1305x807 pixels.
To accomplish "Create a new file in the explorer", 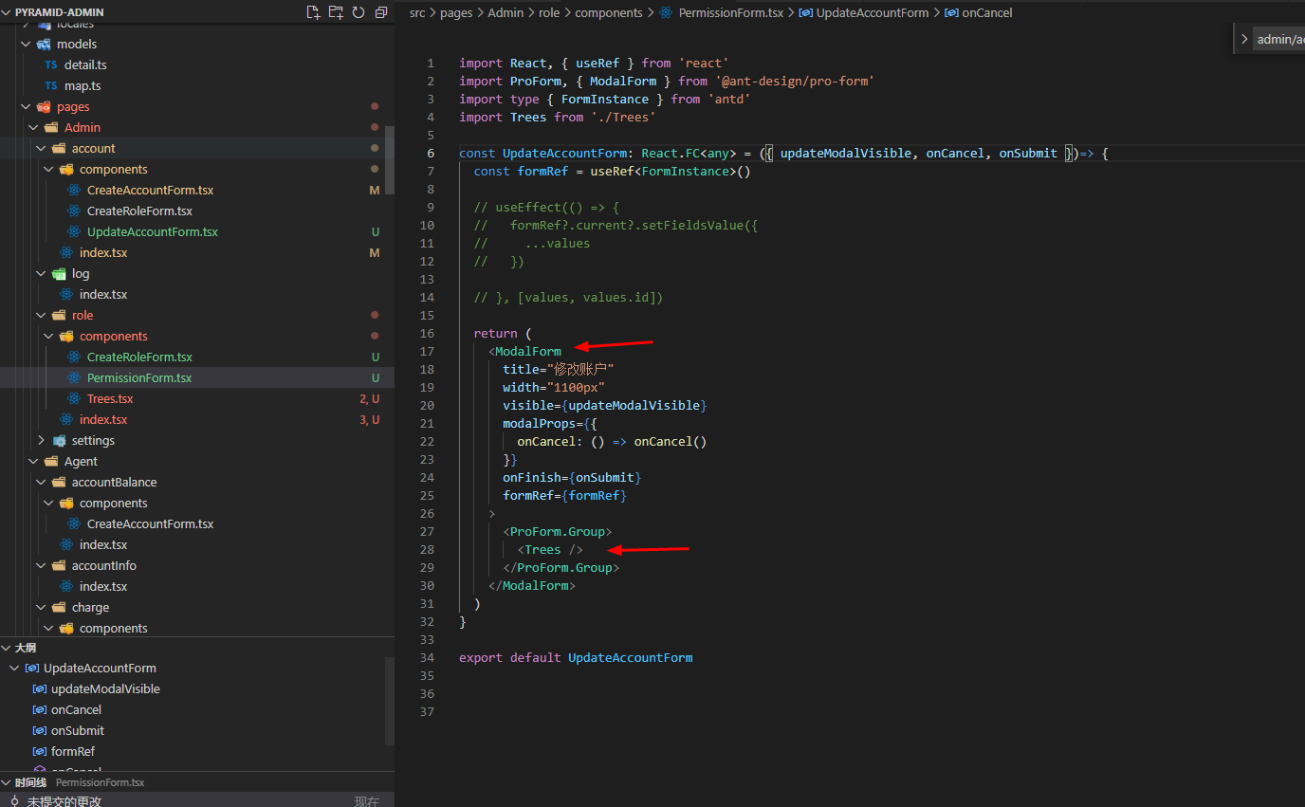I will [x=313, y=12].
